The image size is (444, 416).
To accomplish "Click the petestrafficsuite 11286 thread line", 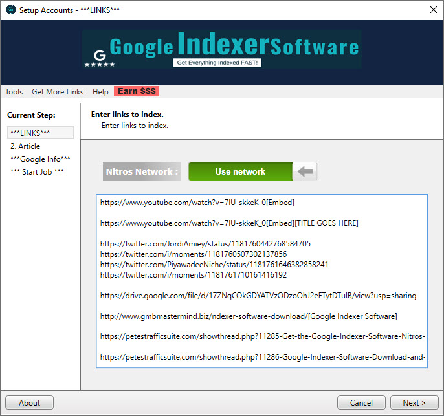I will (x=263, y=357).
